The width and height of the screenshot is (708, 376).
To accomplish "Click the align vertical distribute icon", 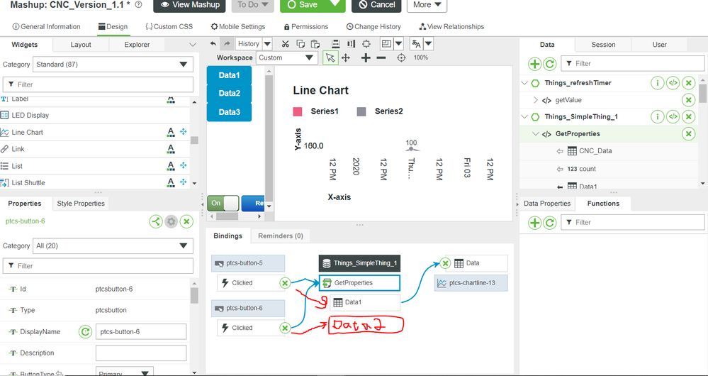I will pos(335,44).
